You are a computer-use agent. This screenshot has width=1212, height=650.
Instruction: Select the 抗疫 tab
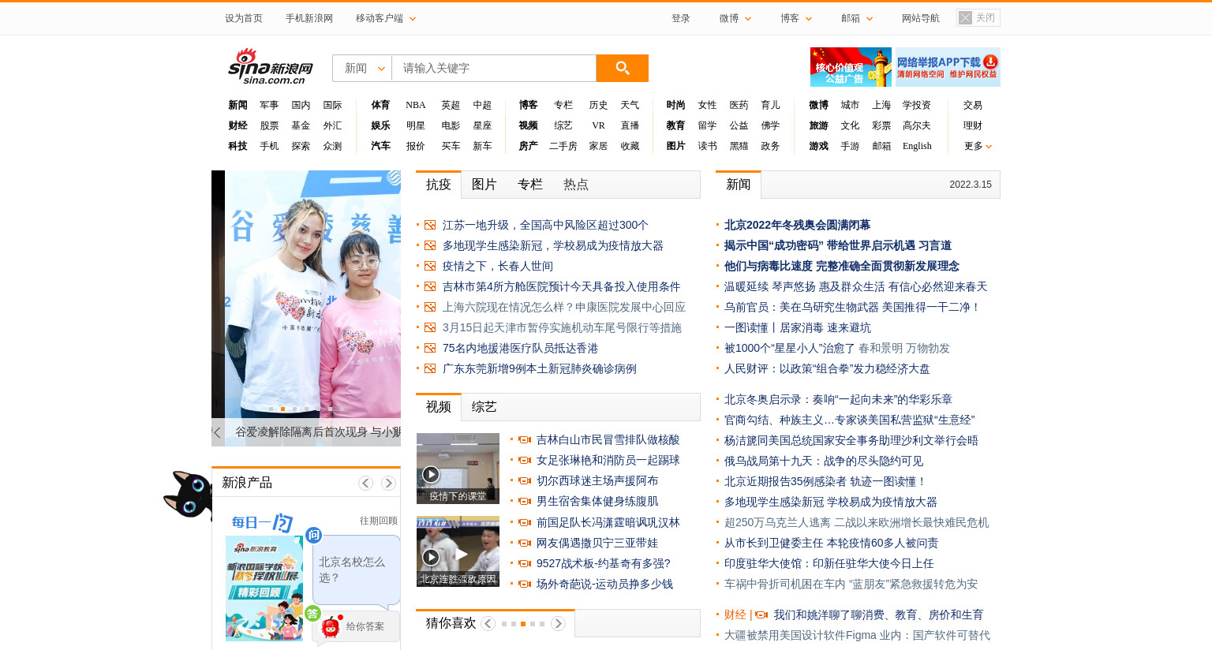point(439,185)
